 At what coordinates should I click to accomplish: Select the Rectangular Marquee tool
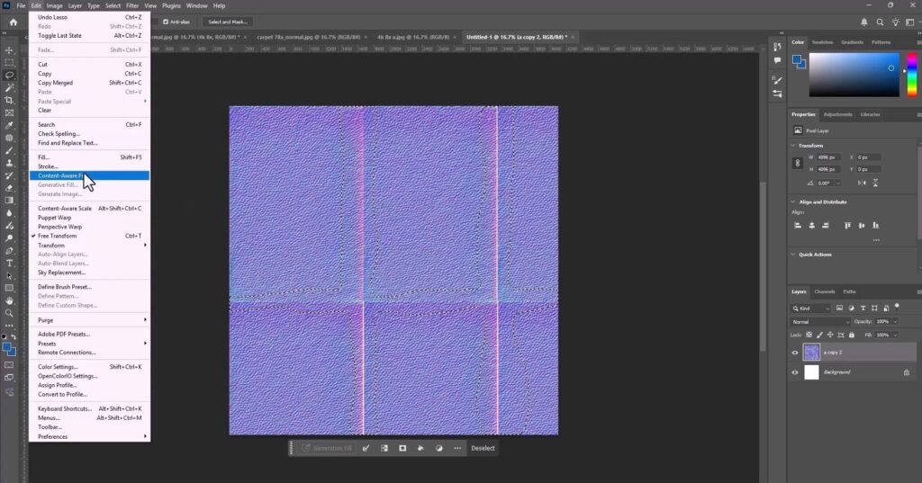9,62
